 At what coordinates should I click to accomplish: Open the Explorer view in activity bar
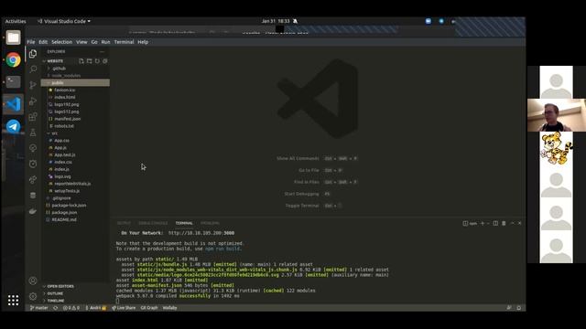[x=33, y=54]
